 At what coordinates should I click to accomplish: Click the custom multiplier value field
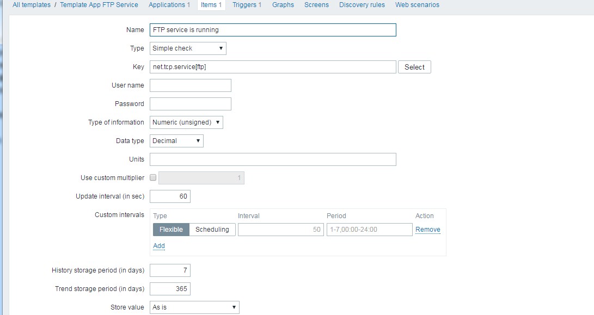coord(201,178)
